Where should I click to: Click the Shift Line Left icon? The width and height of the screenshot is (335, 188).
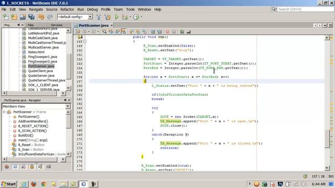(x=153, y=31)
